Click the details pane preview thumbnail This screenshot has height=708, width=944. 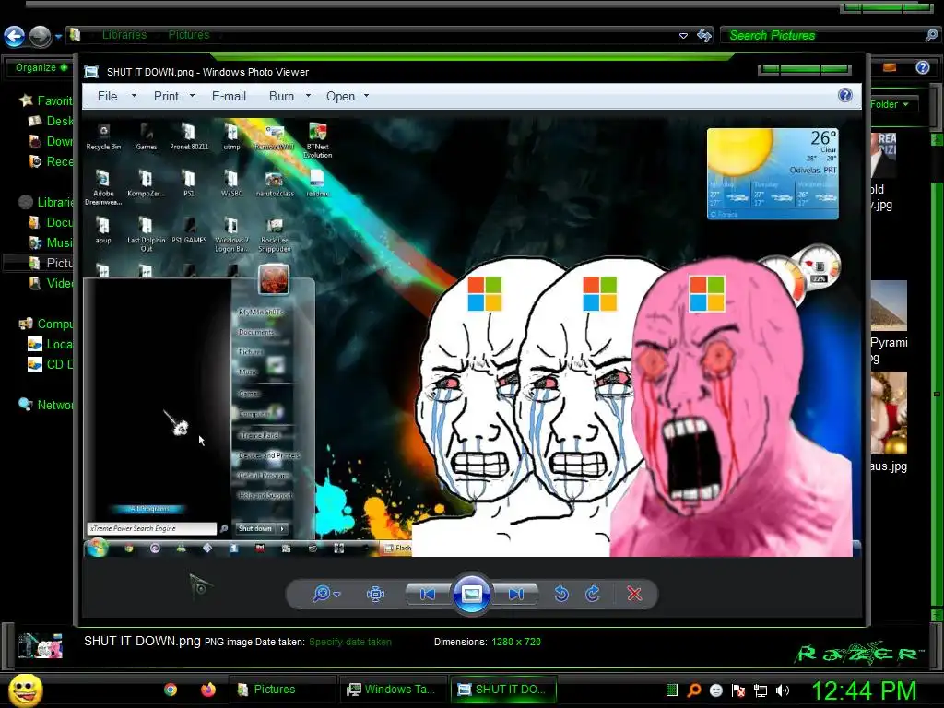coord(41,646)
